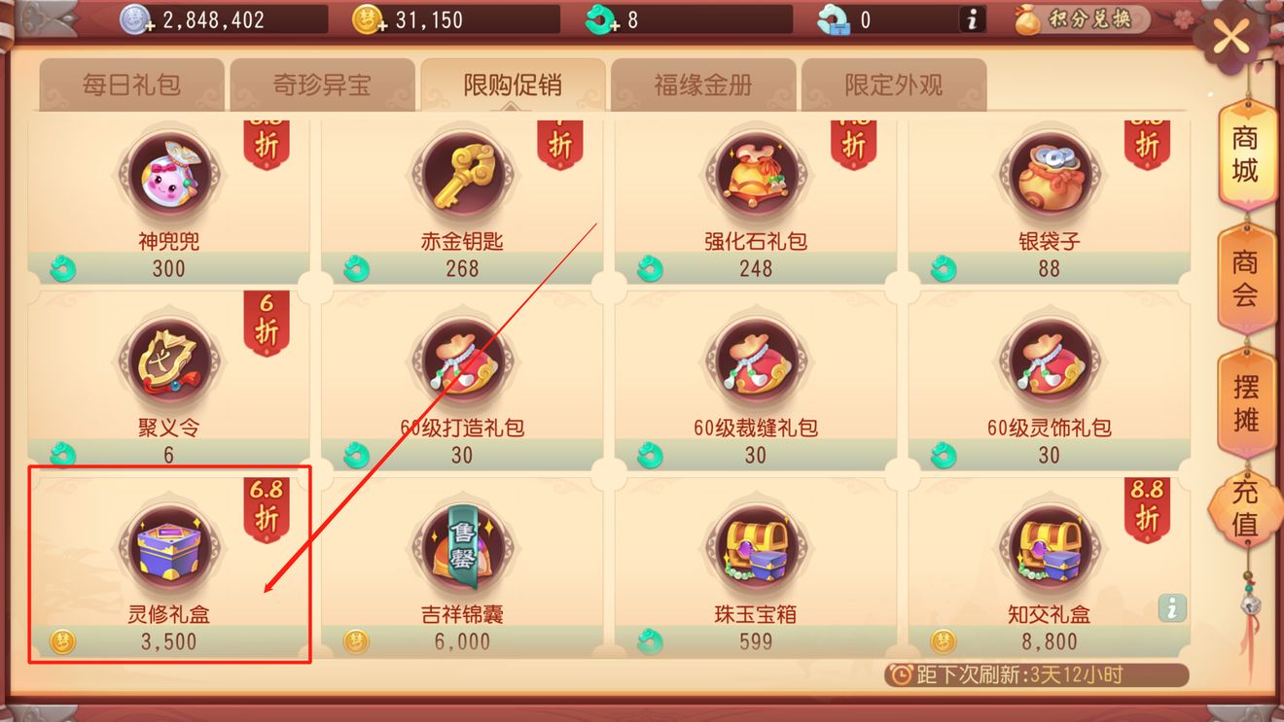1284x722 pixels.
Task: Select the 60级打造礼包 item card
Action: pyautogui.click(x=462, y=378)
